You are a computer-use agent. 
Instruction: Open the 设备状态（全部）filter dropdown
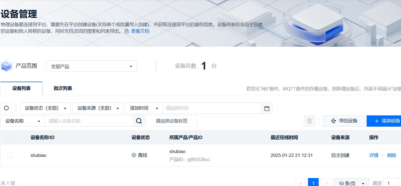coord(45,108)
